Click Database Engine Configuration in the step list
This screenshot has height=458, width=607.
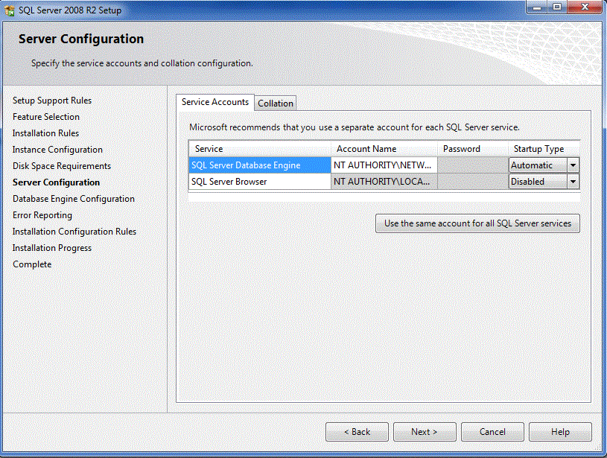74,199
